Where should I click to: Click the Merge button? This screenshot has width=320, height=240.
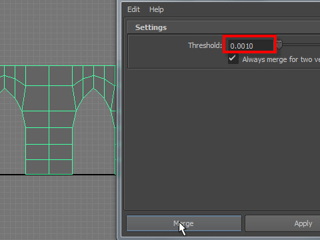(x=184, y=223)
